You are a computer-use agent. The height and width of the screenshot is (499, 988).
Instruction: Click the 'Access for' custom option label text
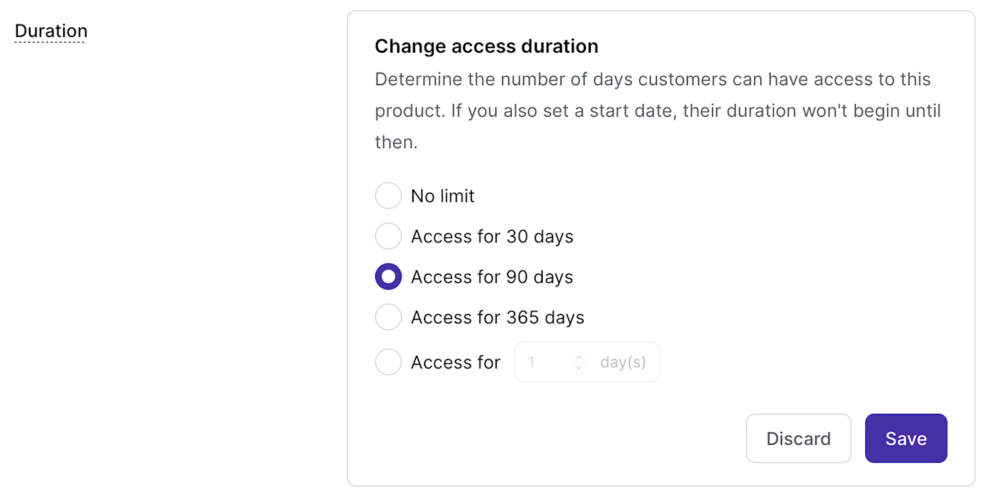[456, 362]
